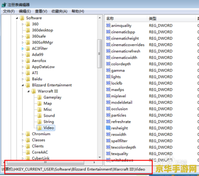The image size is (199, 176).
Task: Click the Sound folder icon
Action: 39,115
